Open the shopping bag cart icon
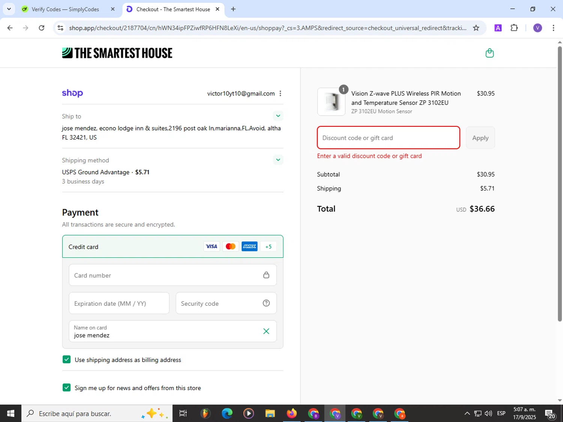Image resolution: width=563 pixels, height=422 pixels. click(489, 53)
